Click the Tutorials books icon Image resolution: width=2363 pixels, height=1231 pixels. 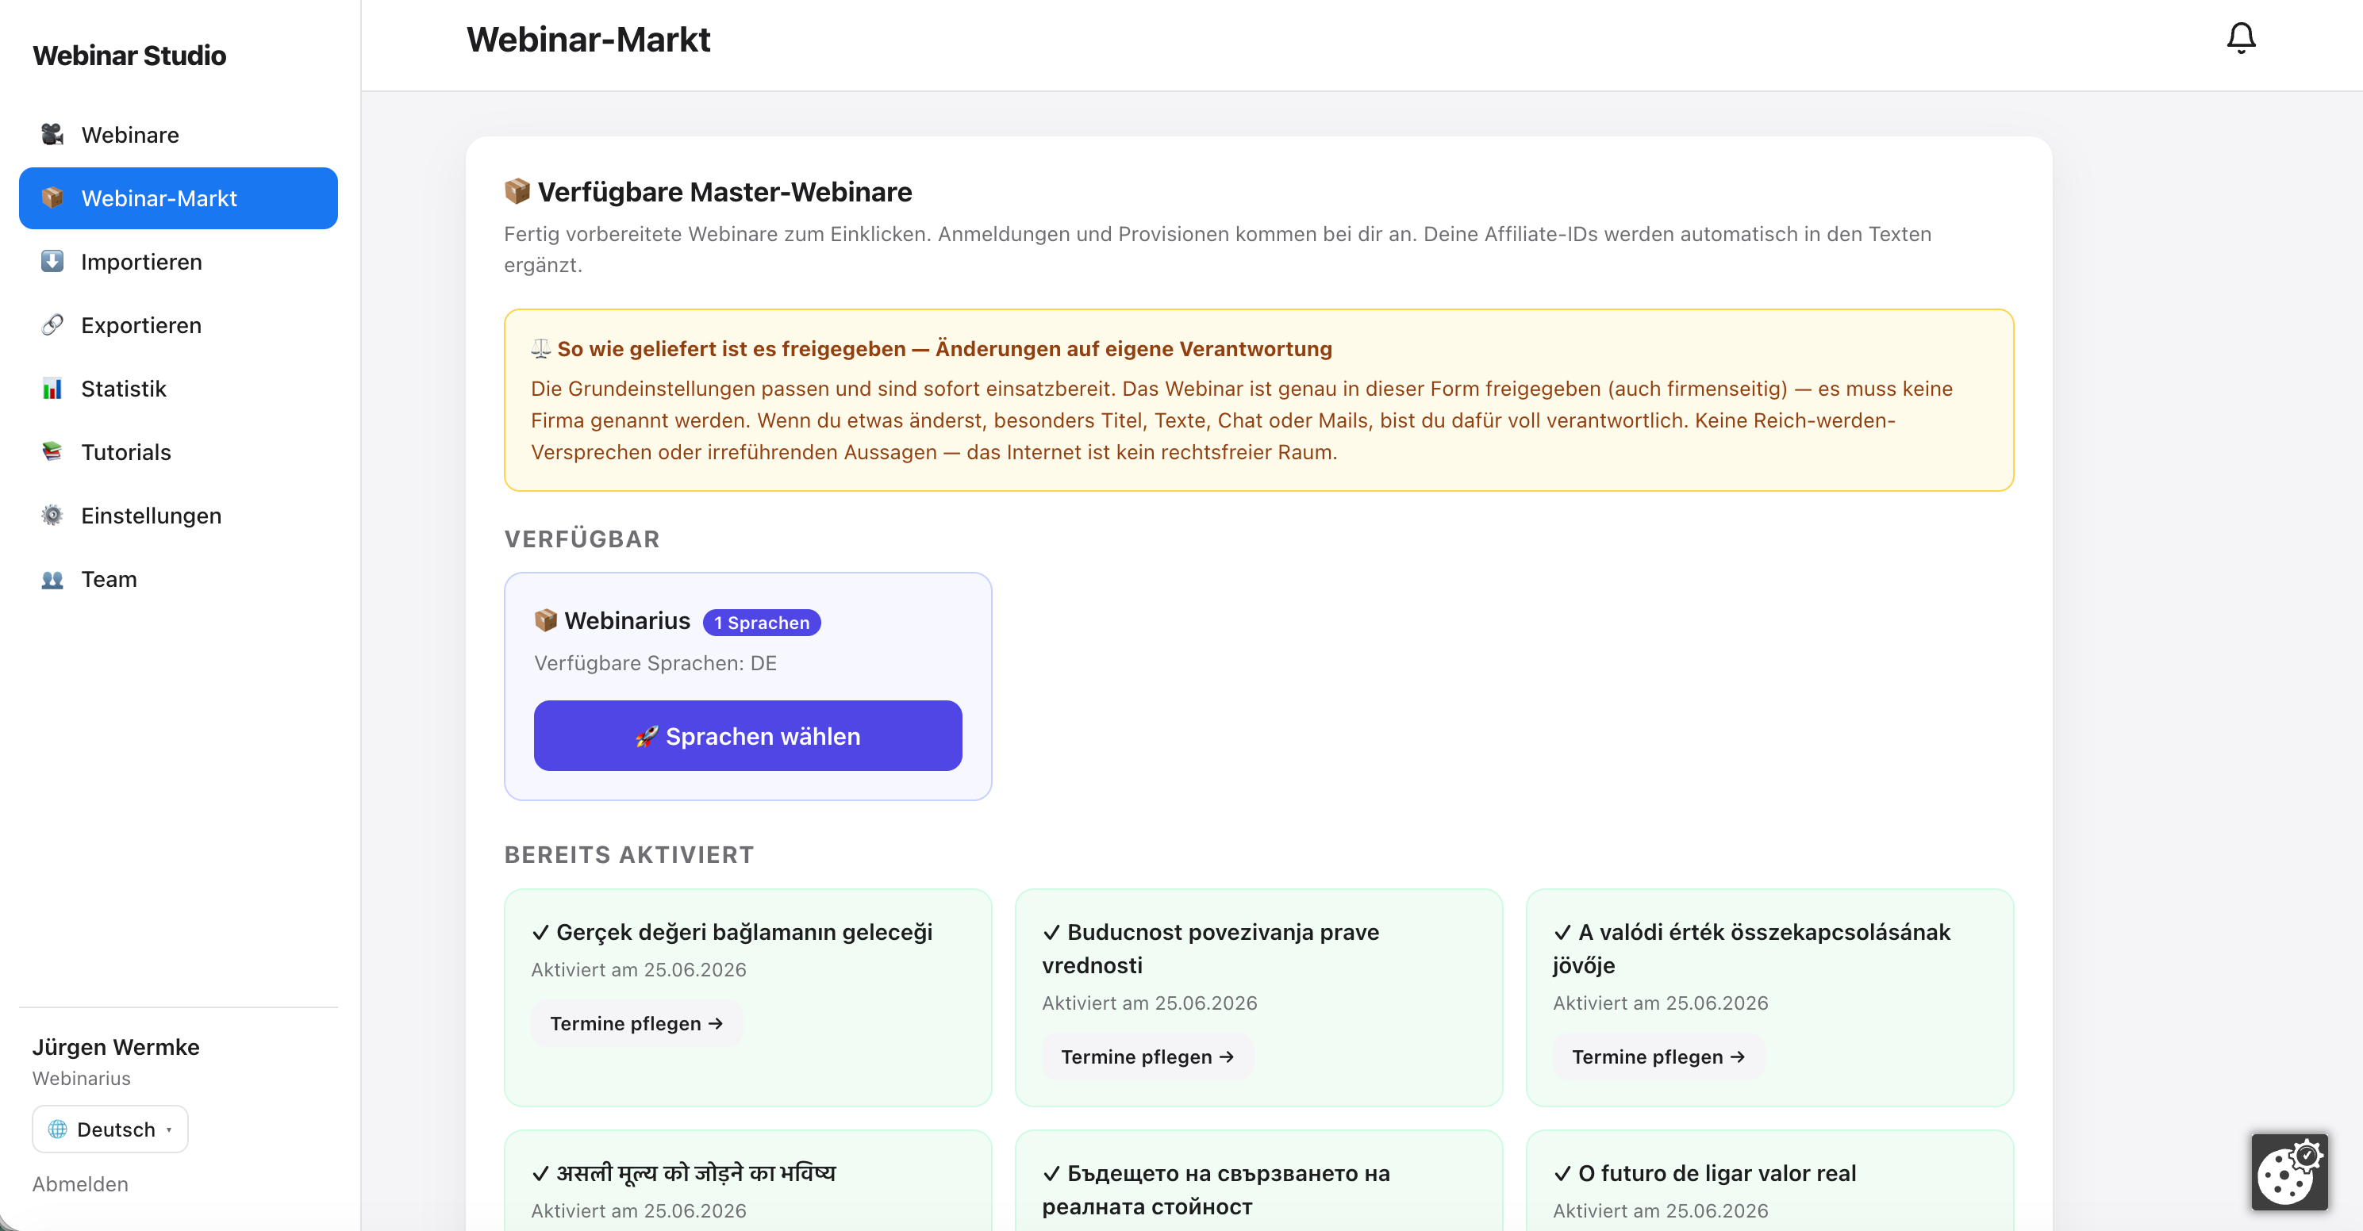tap(52, 451)
